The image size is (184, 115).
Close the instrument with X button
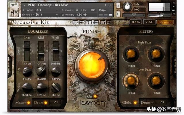coord(174,3)
